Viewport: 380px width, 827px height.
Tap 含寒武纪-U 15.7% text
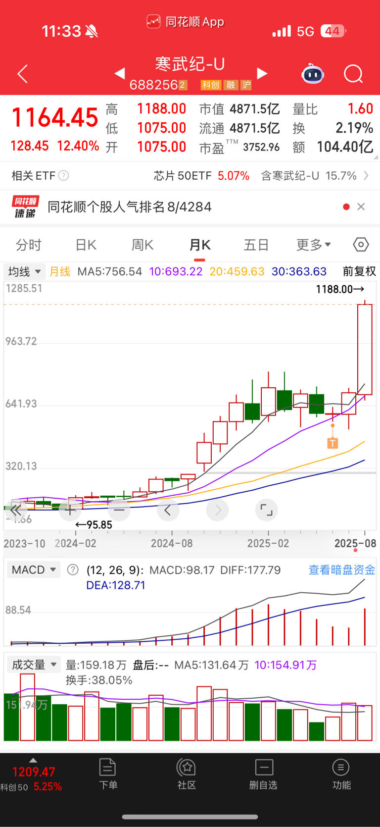click(x=309, y=175)
